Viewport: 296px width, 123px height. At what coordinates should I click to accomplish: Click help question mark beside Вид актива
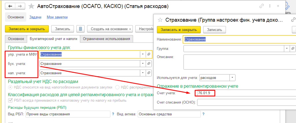pyautogui.click(x=203, y=114)
